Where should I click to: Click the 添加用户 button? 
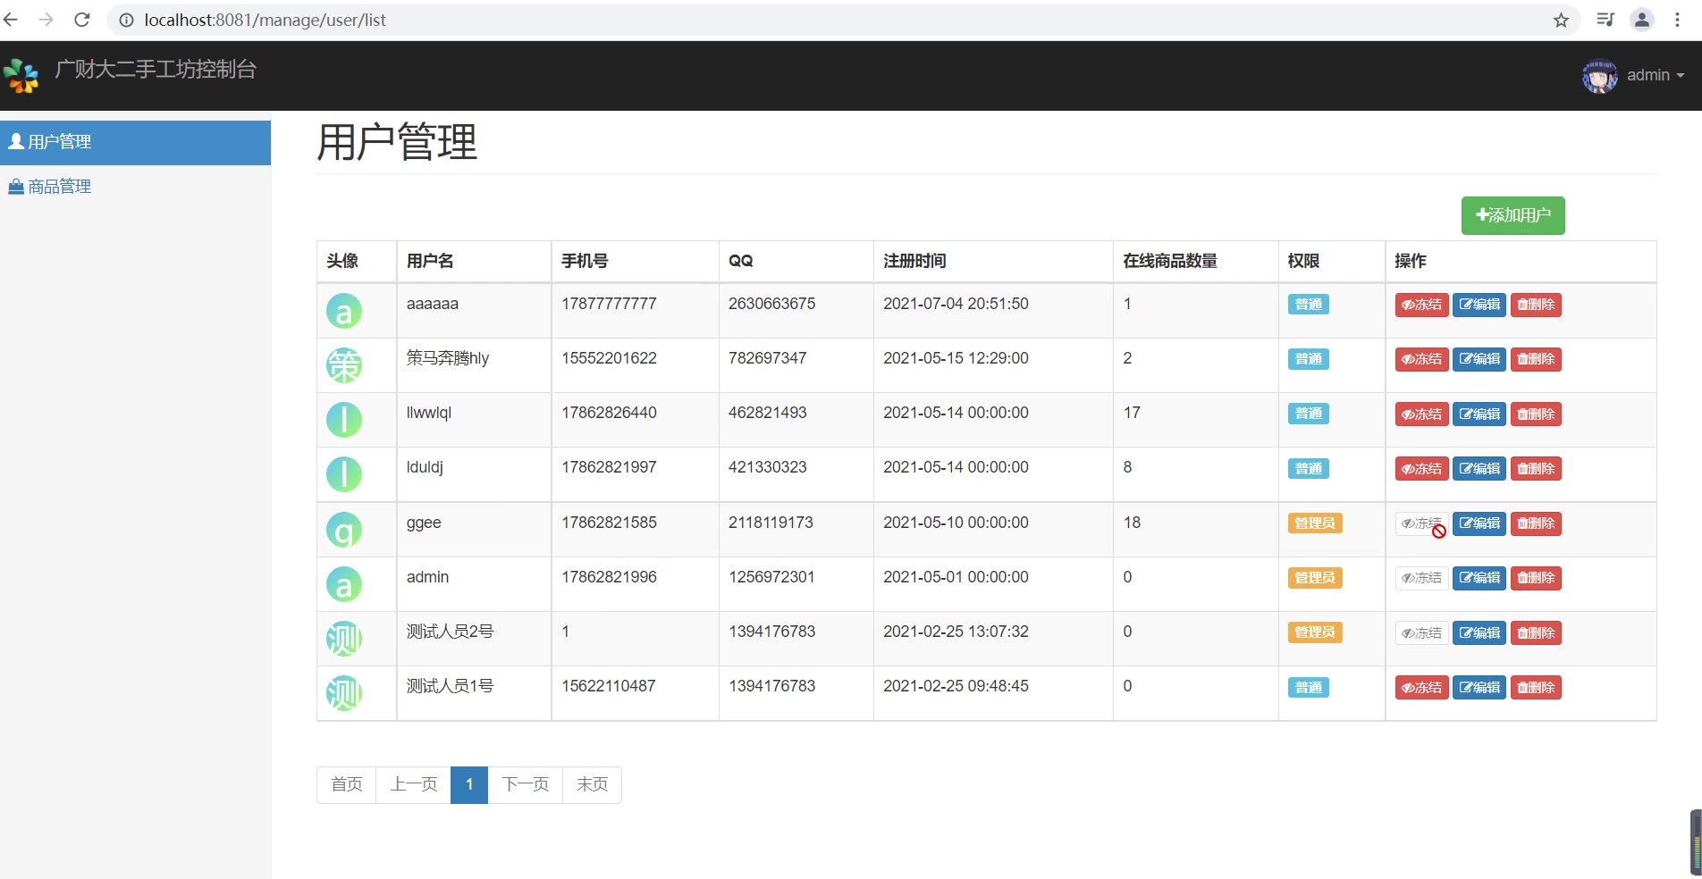pyautogui.click(x=1512, y=215)
